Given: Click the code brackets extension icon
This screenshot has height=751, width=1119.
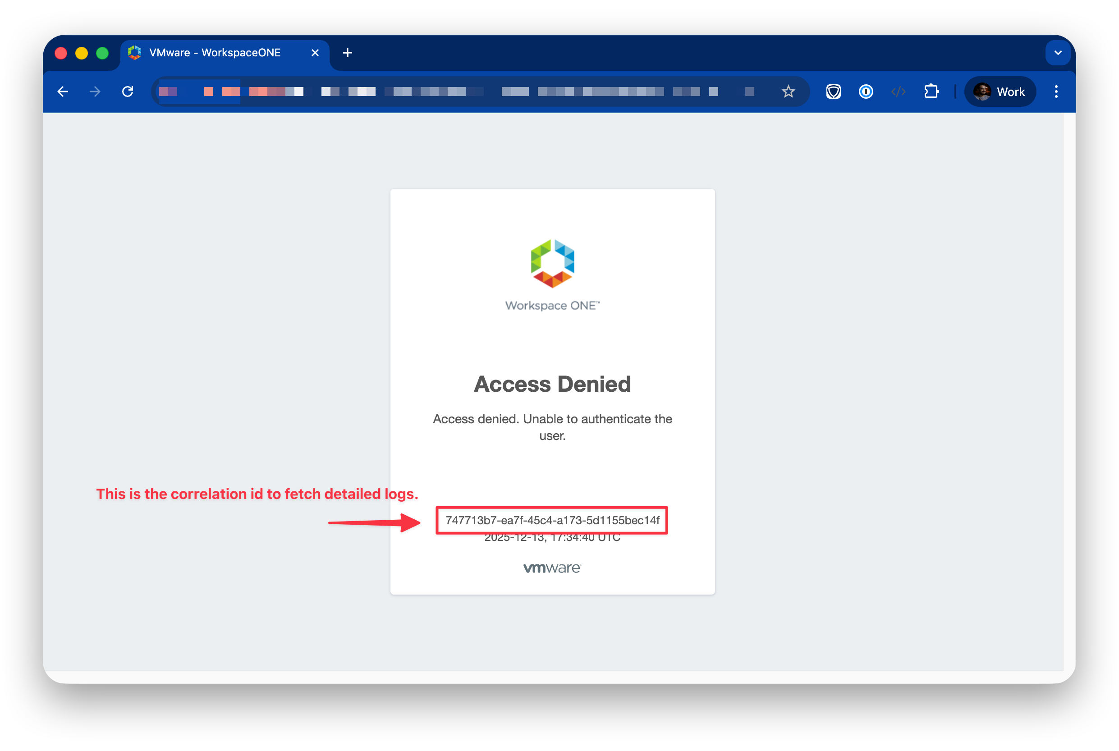Looking at the screenshot, I should pyautogui.click(x=898, y=92).
